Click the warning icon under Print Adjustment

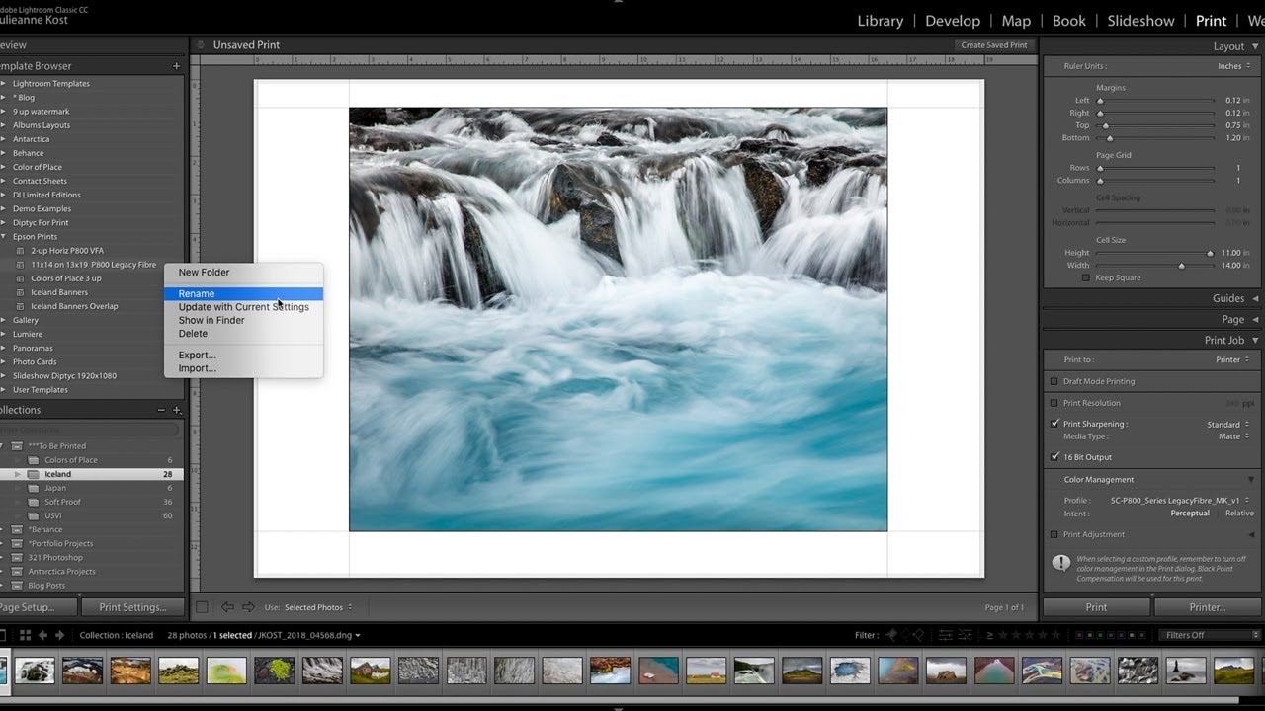pyautogui.click(x=1060, y=563)
